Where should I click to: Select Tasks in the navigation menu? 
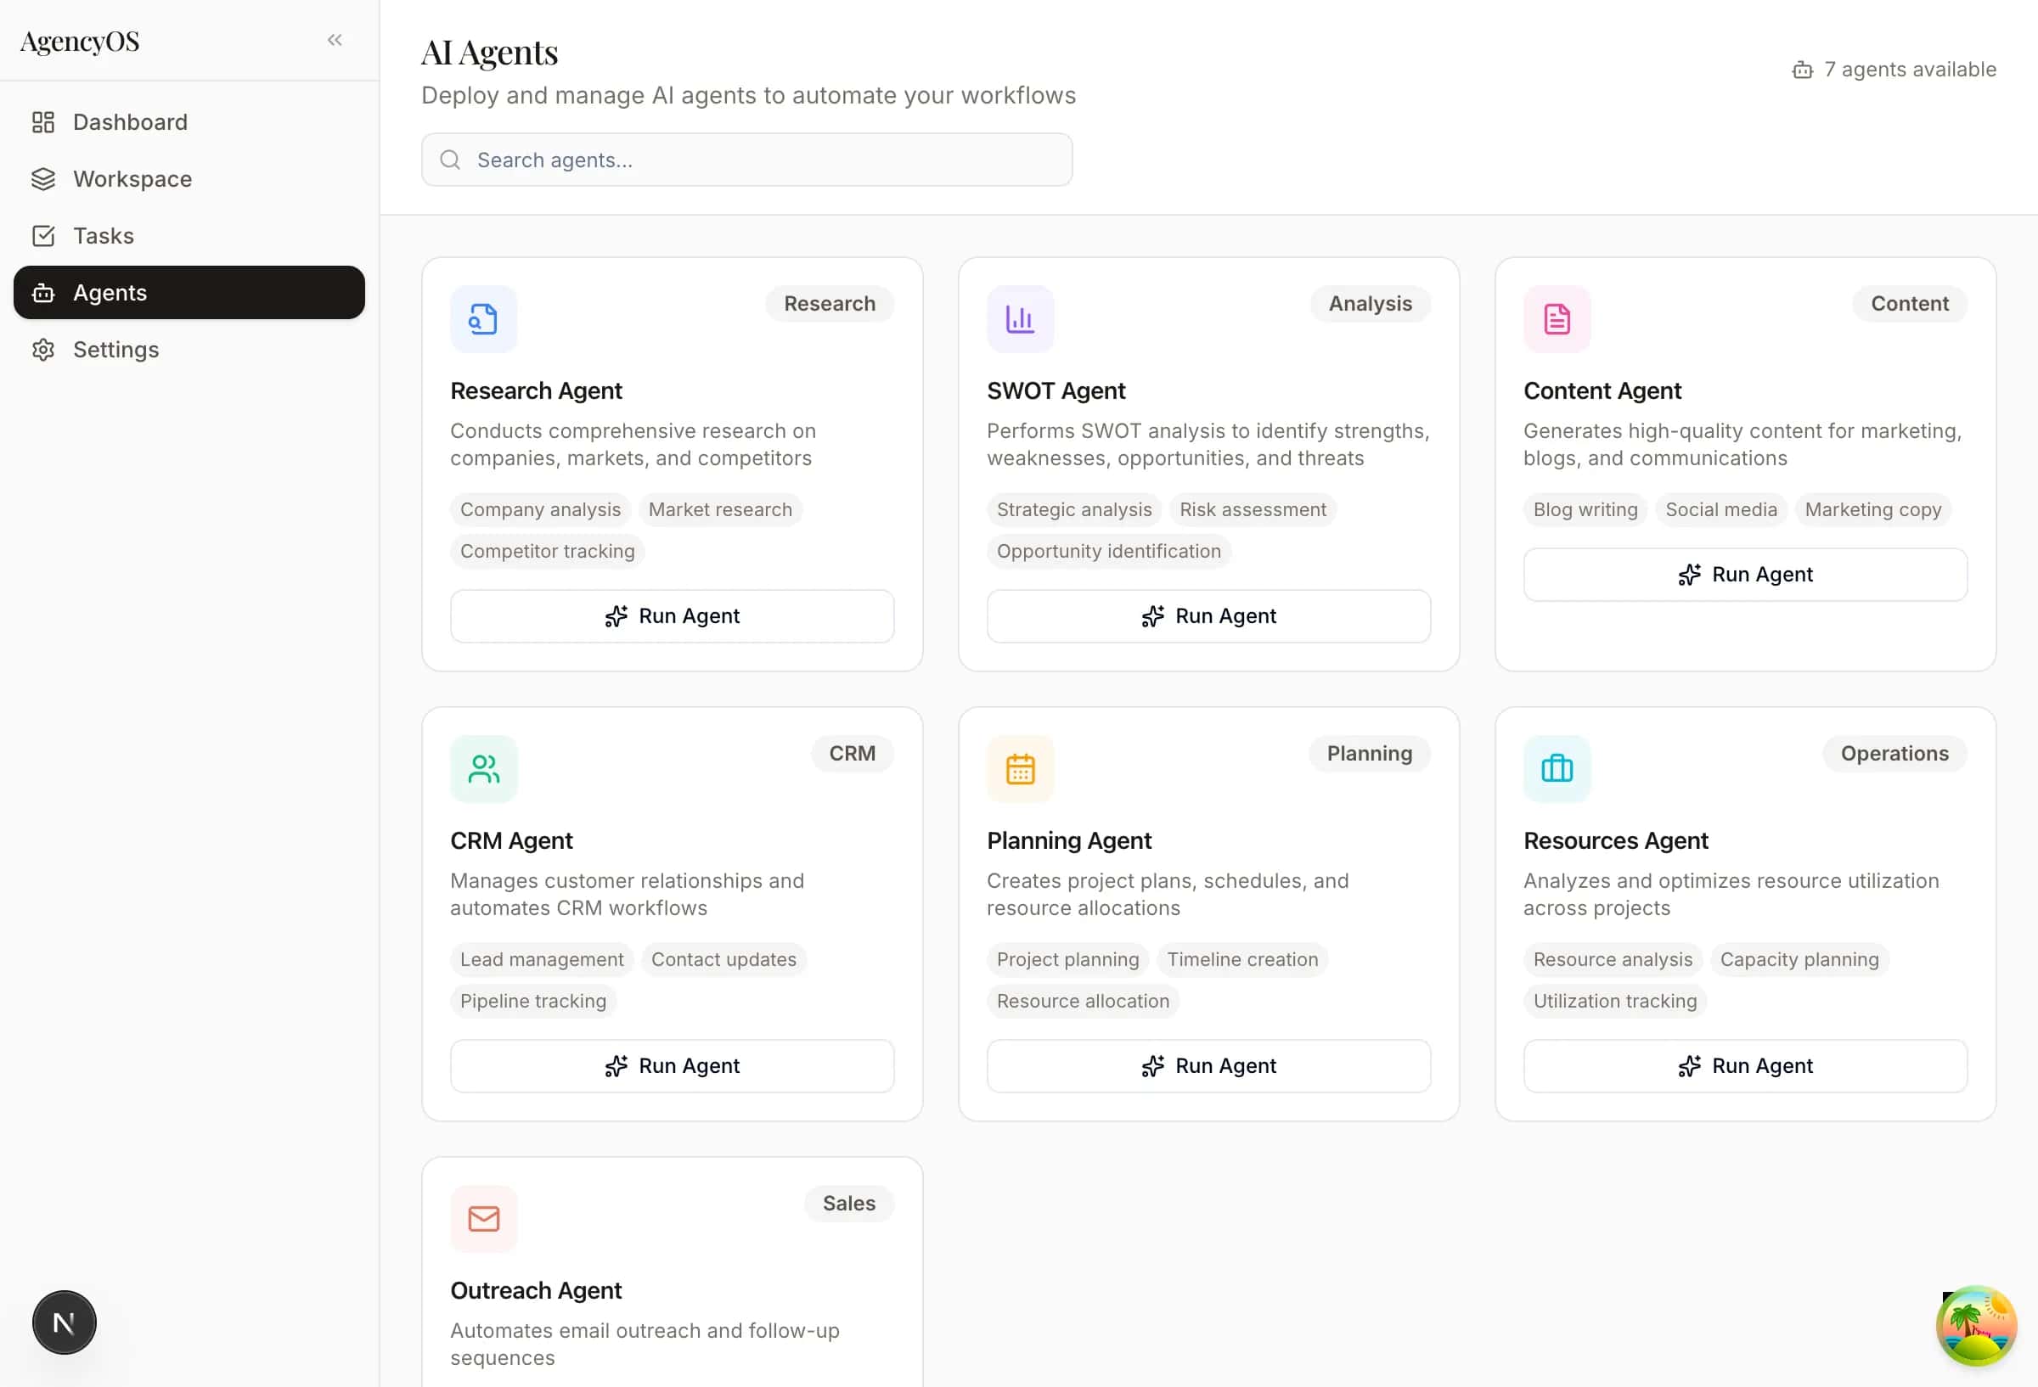click(104, 235)
